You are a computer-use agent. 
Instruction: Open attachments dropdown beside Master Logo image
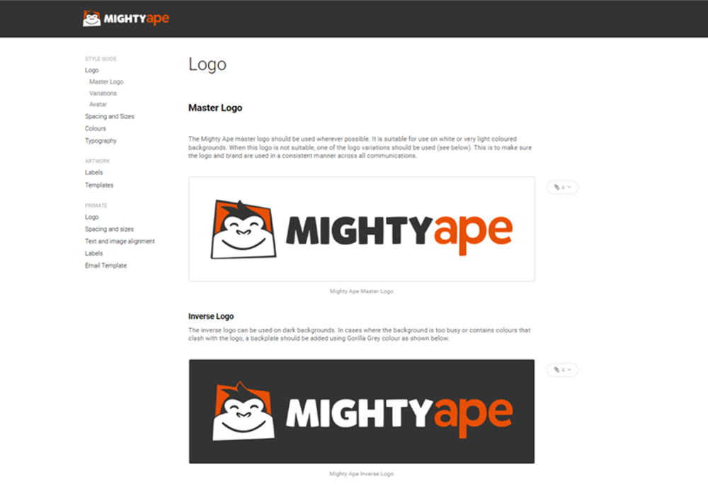(562, 187)
